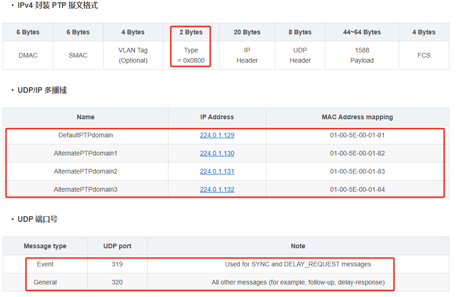Click the UDP/IP 多播域 section heading
This screenshot has height=297, width=459.
coord(42,90)
